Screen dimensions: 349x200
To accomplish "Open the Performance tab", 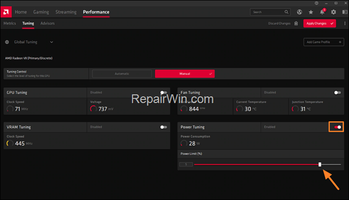I will pos(96,12).
